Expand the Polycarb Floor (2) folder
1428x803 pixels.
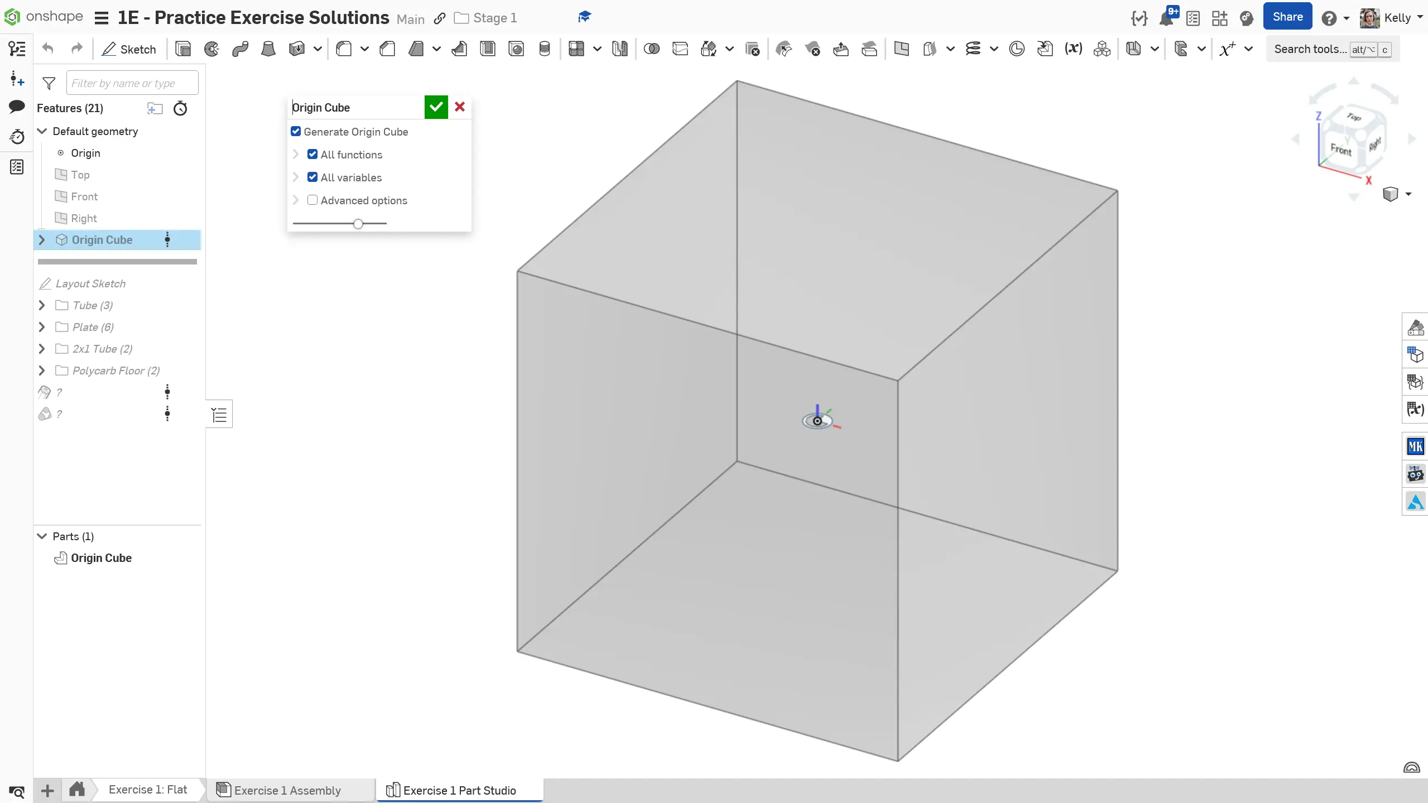(42, 371)
